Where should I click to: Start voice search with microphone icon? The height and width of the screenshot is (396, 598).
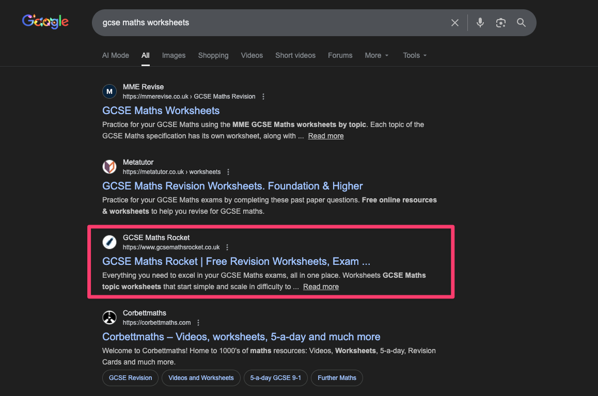(480, 23)
